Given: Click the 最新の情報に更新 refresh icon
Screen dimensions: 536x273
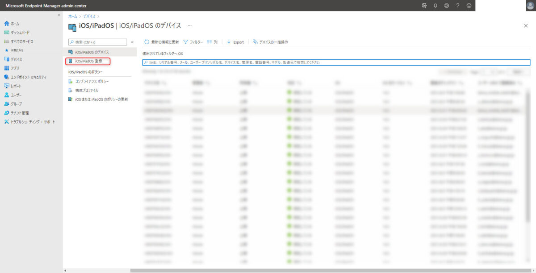Looking at the screenshot, I should coord(147,42).
